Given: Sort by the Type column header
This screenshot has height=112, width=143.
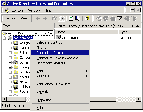Looking at the screenshot, I should (x=130, y=32).
